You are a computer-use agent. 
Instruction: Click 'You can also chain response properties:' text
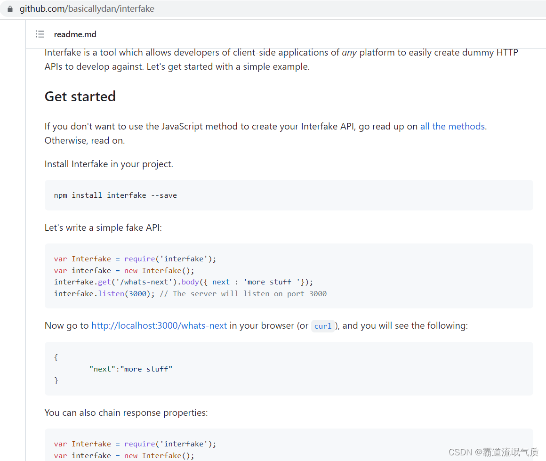point(126,412)
